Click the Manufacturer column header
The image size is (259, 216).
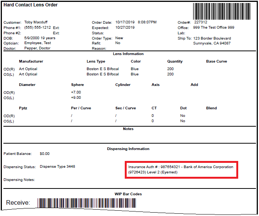pyautogui.click(x=31, y=61)
